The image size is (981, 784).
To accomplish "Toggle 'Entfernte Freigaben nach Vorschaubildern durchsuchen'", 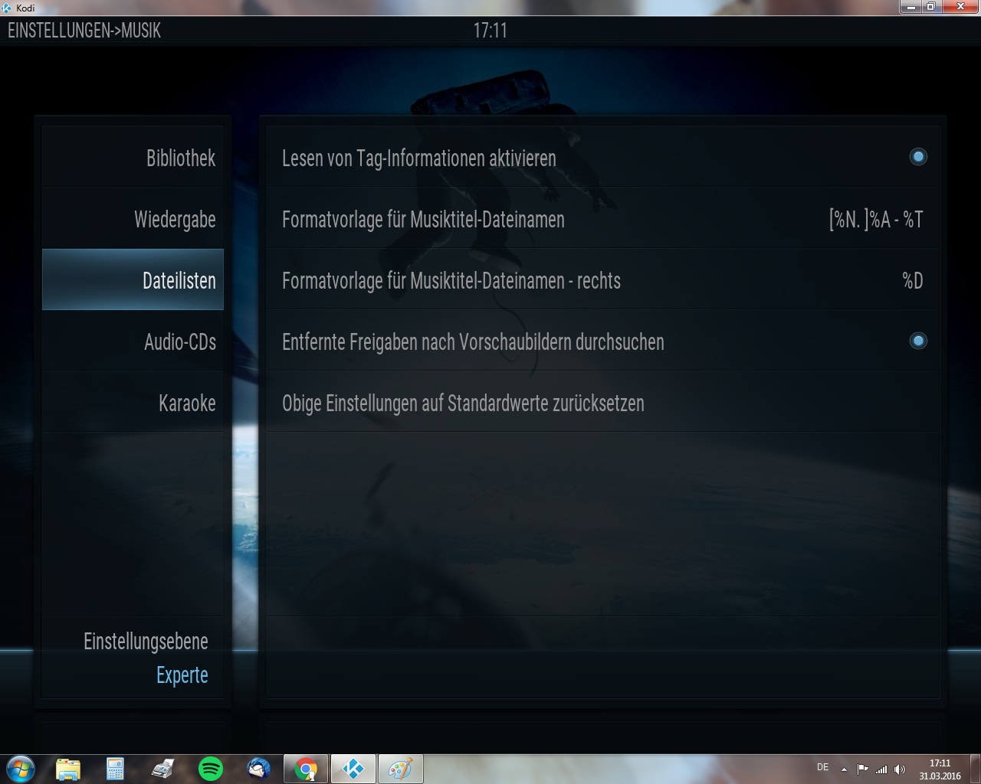I will point(917,341).
